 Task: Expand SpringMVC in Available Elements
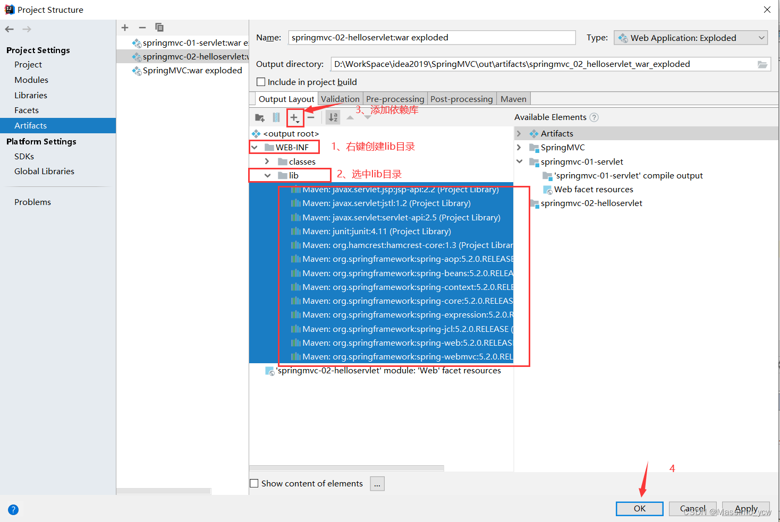pyautogui.click(x=519, y=148)
